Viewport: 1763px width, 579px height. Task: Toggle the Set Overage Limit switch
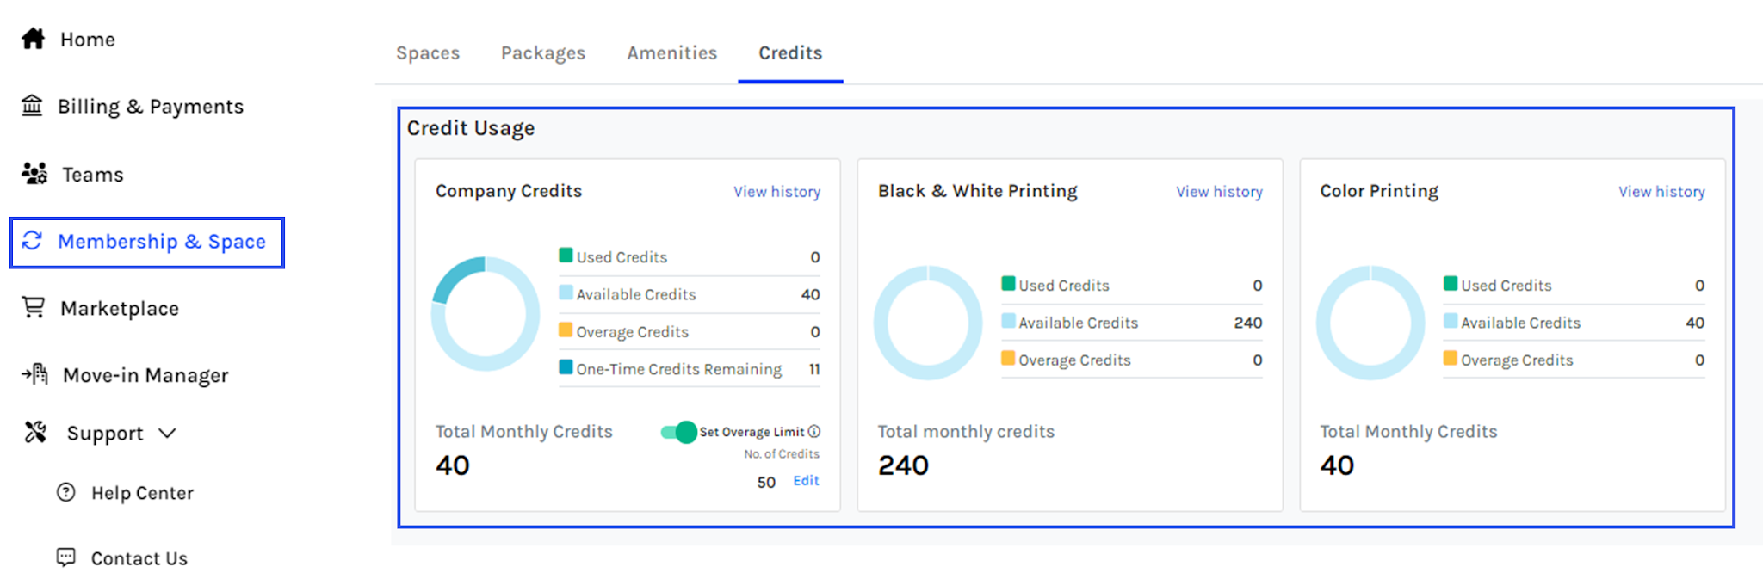679,432
